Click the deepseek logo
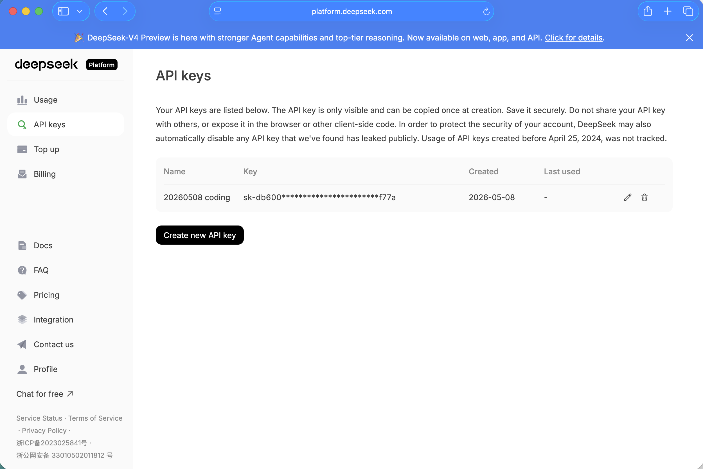 click(46, 64)
